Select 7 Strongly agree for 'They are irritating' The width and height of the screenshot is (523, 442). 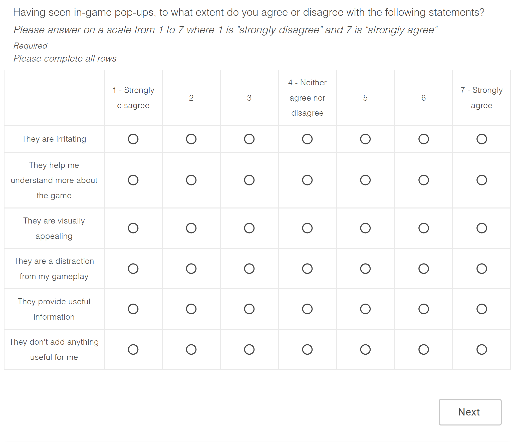click(x=481, y=139)
